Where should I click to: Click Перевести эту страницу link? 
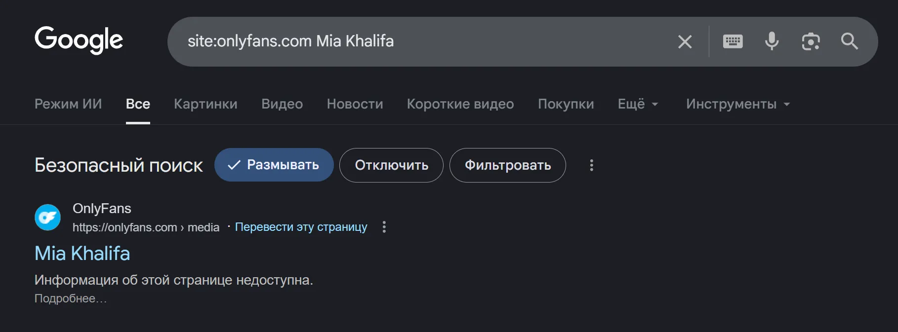(301, 226)
